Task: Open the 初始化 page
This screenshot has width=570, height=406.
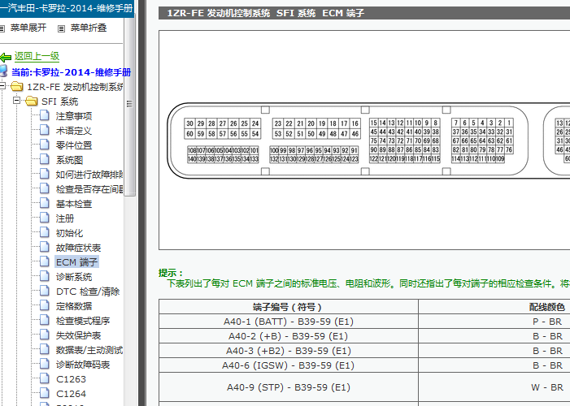Action: coord(69,233)
